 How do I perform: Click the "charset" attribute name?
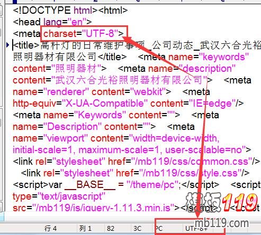pyautogui.click(x=60, y=33)
